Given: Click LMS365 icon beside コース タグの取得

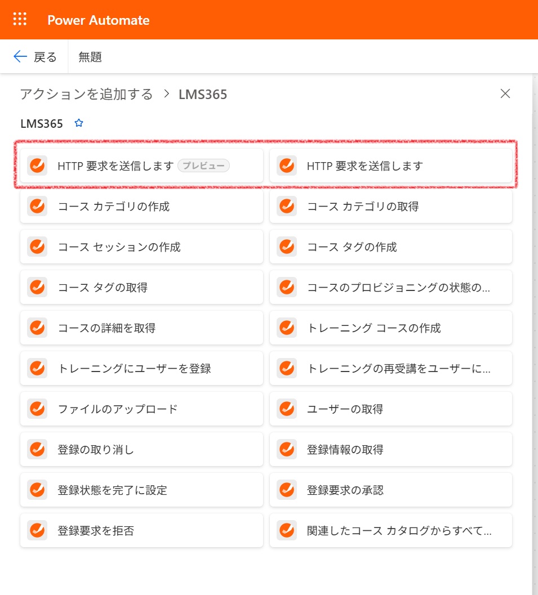Looking at the screenshot, I should click(x=37, y=288).
